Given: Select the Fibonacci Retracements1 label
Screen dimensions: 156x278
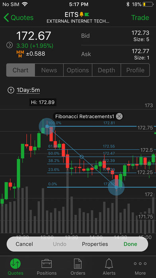Looking at the screenshot, I should pyautogui.click(x=85, y=117).
